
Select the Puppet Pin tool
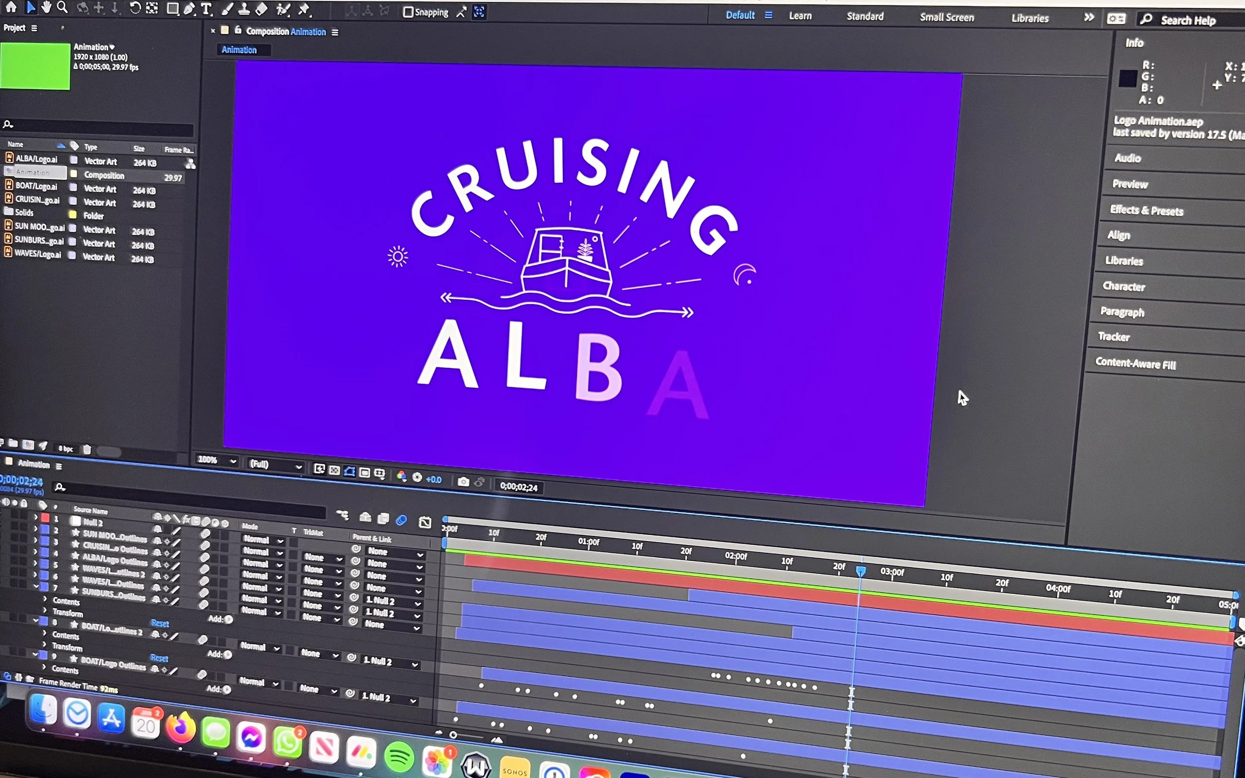click(304, 9)
